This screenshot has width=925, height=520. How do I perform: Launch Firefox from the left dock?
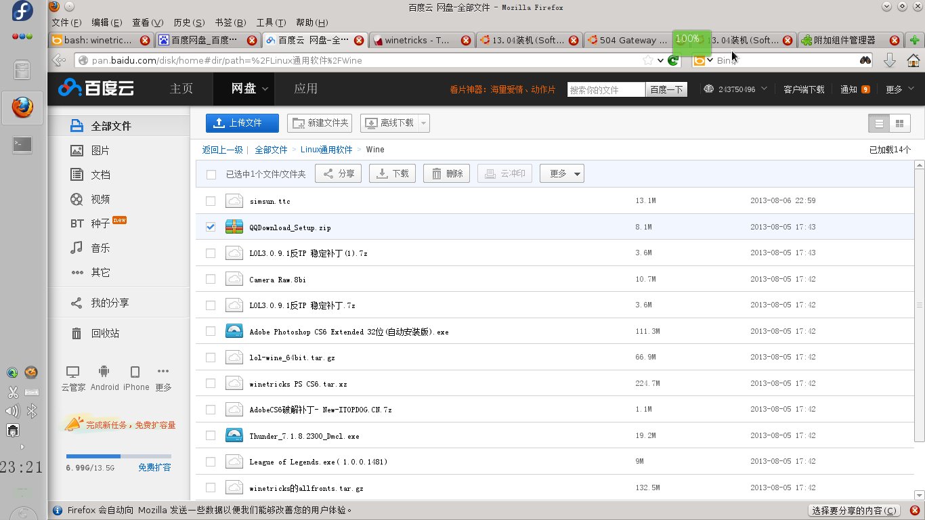click(x=22, y=107)
